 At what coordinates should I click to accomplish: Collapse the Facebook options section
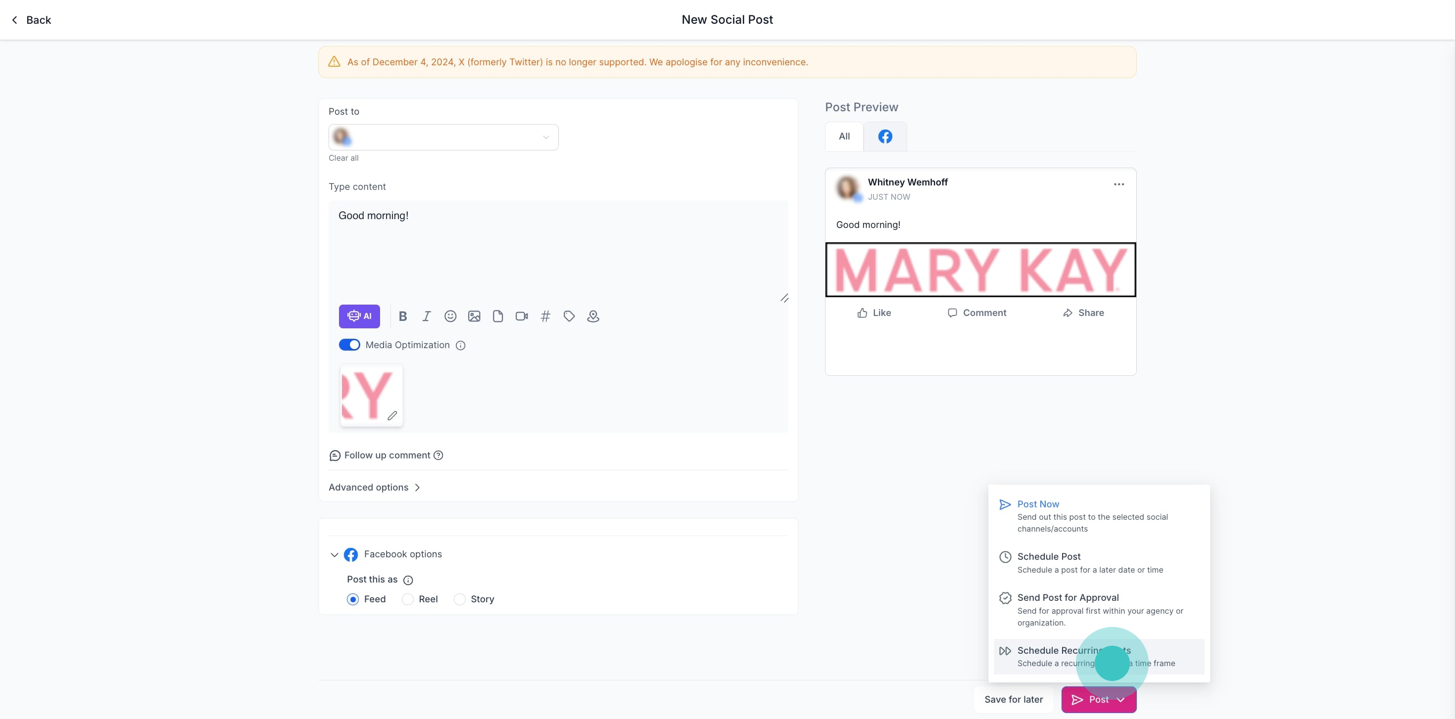pos(335,555)
